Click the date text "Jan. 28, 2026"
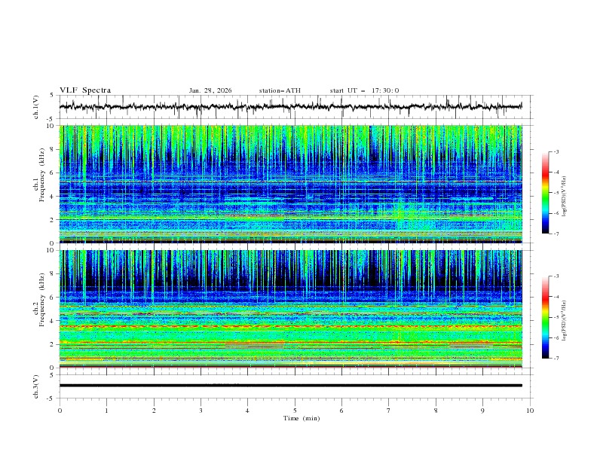 tap(210, 90)
